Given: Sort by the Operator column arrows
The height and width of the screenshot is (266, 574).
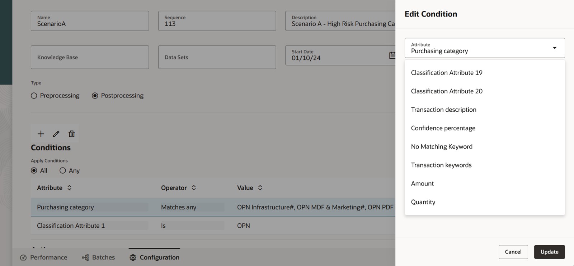Looking at the screenshot, I should 194,188.
